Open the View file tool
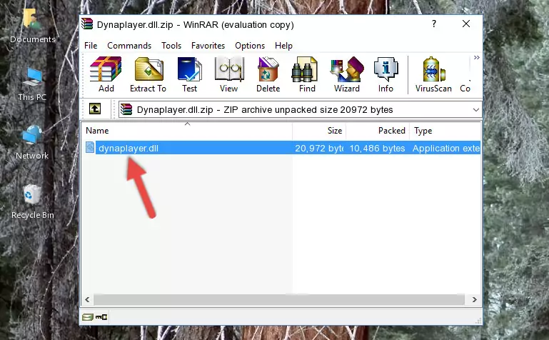Image resolution: width=549 pixels, height=340 pixels. pos(229,74)
